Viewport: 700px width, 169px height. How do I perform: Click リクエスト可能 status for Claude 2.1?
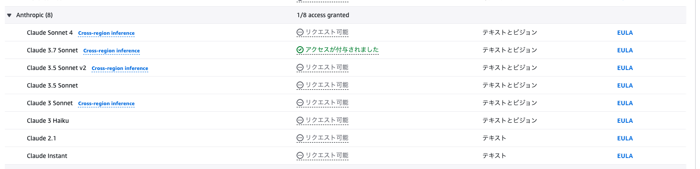(327, 138)
